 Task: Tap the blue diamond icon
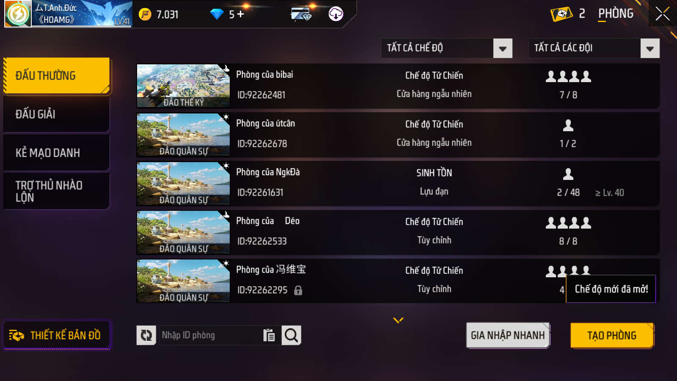[x=217, y=14]
